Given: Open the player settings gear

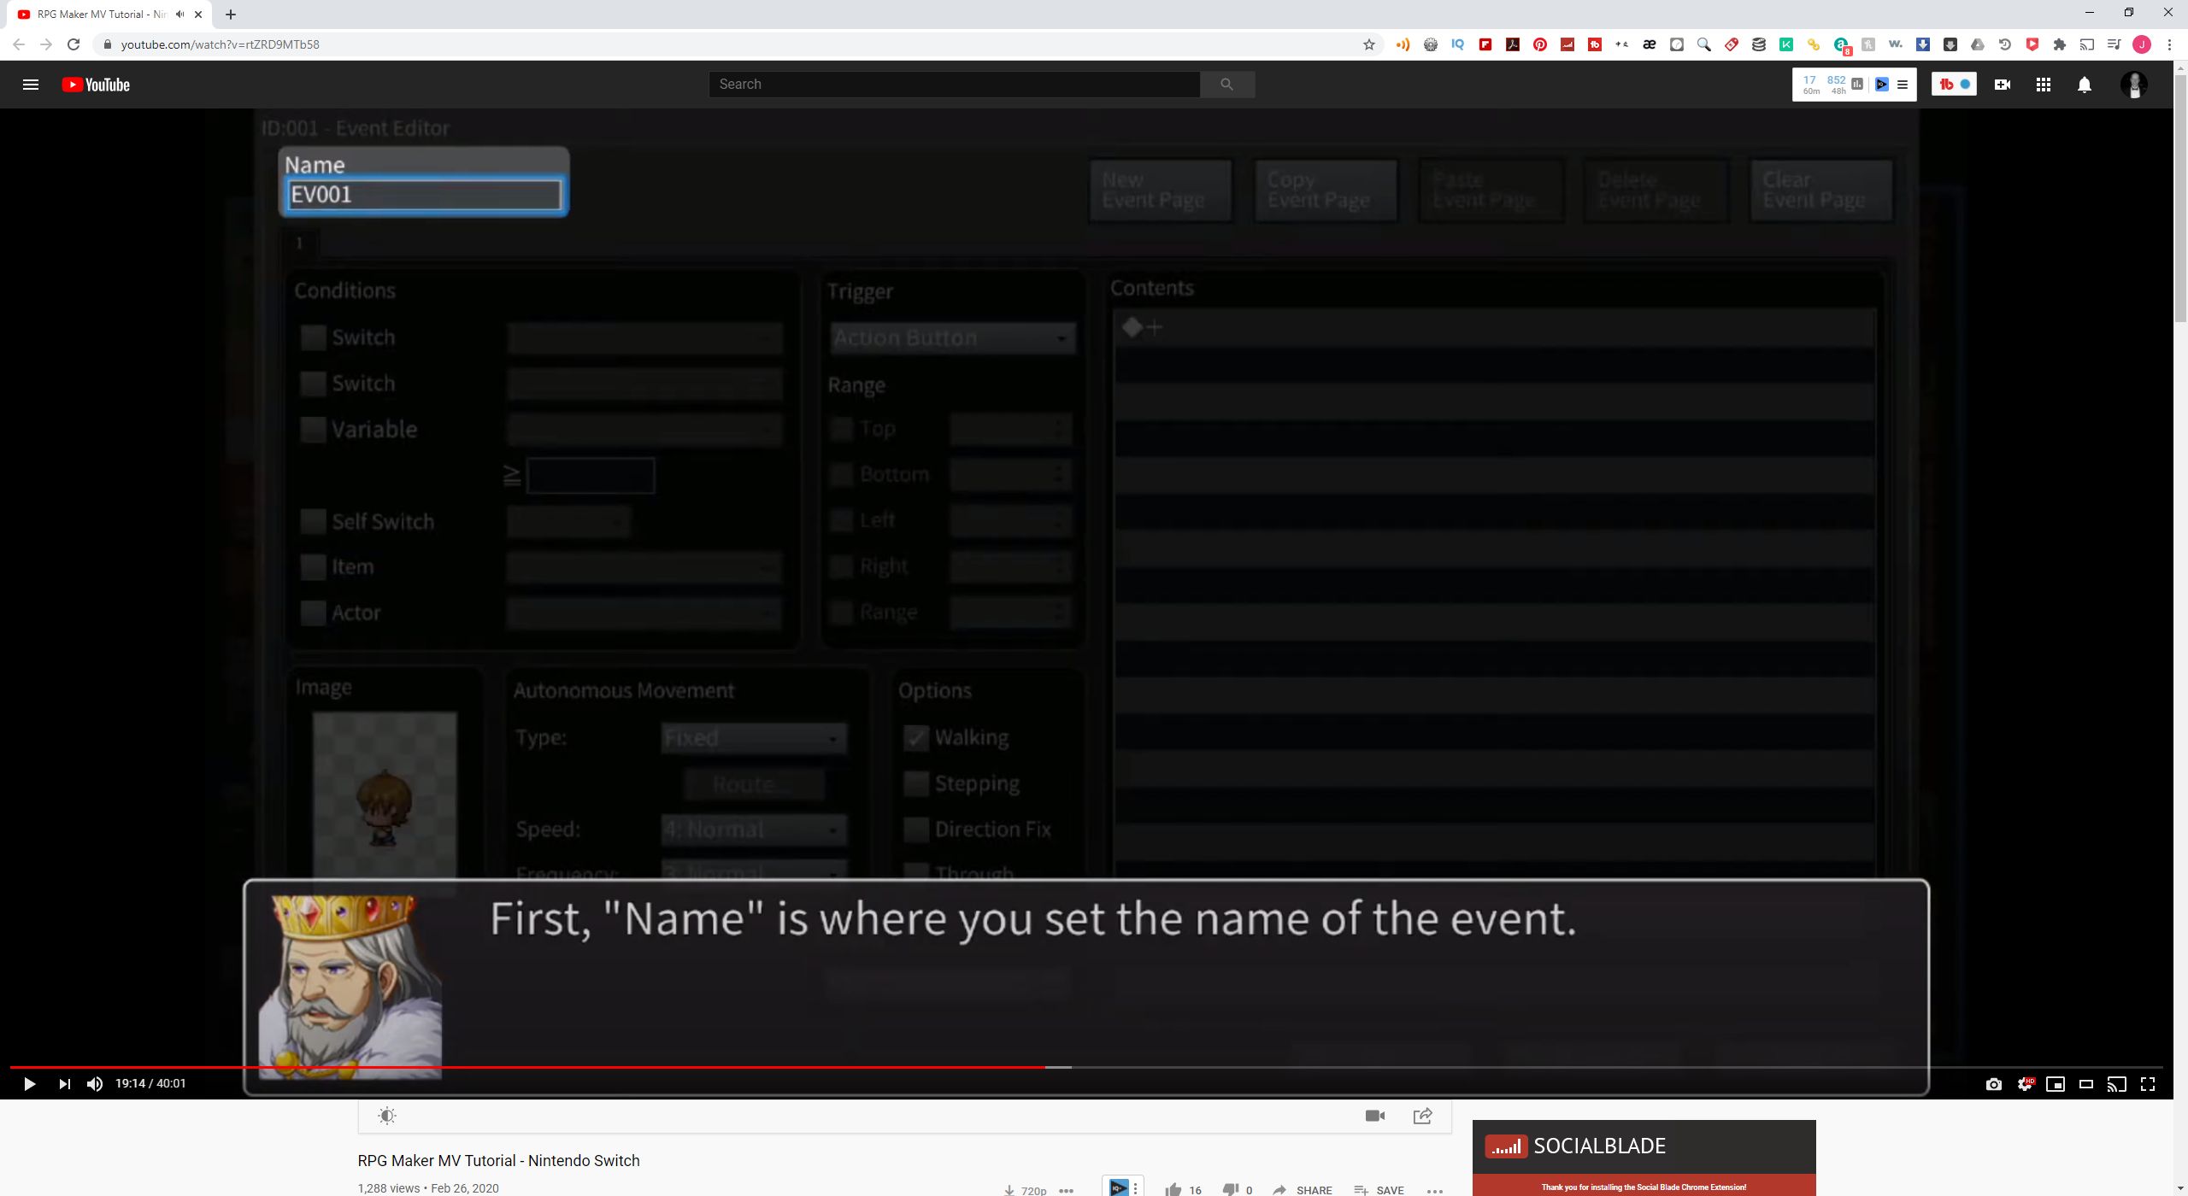Looking at the screenshot, I should [x=2025, y=1084].
